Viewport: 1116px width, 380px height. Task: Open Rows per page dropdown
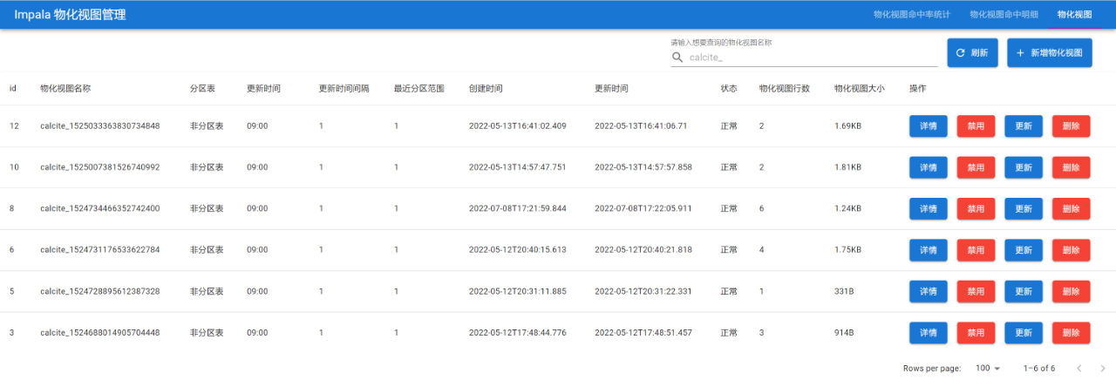(x=988, y=368)
